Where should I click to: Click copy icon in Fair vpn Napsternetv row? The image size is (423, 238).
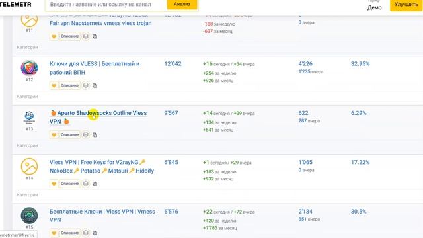coord(95,36)
